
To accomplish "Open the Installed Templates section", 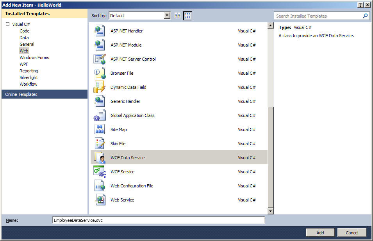I will click(45, 14).
